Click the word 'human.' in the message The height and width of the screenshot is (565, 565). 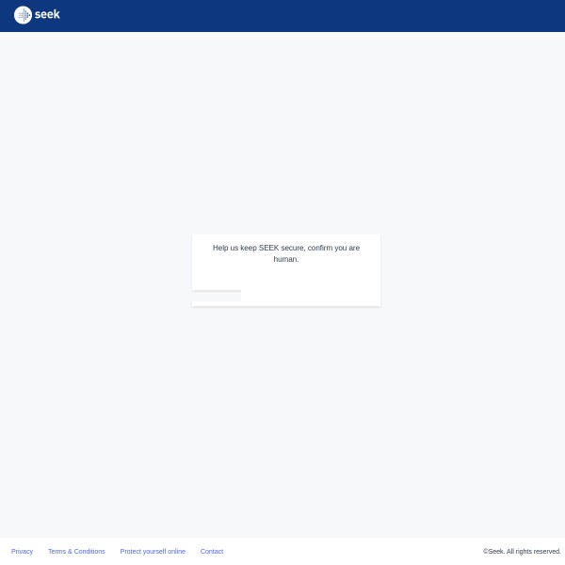tap(286, 259)
